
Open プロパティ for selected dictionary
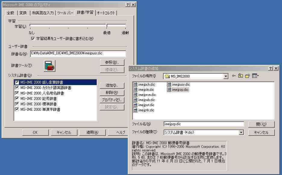(x=112, y=100)
